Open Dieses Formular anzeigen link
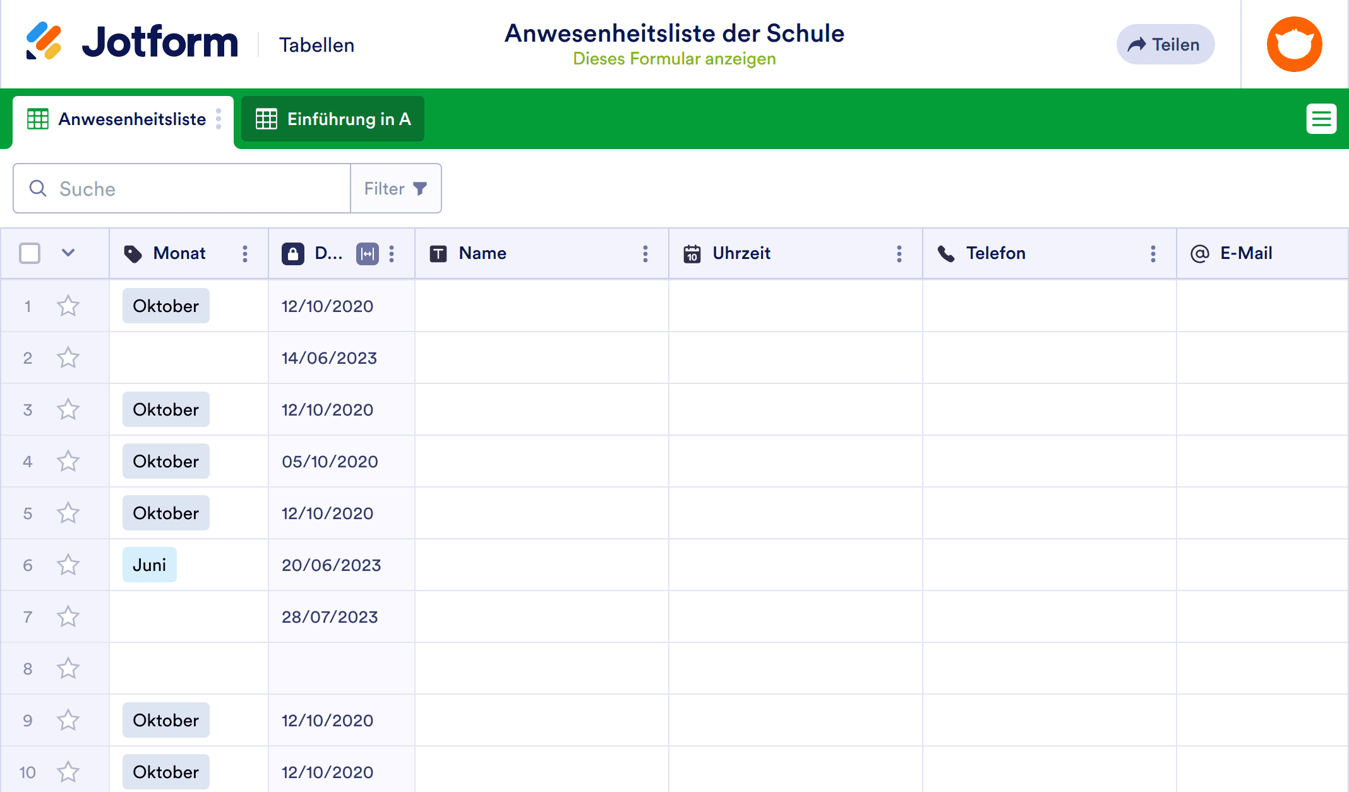 point(674,59)
